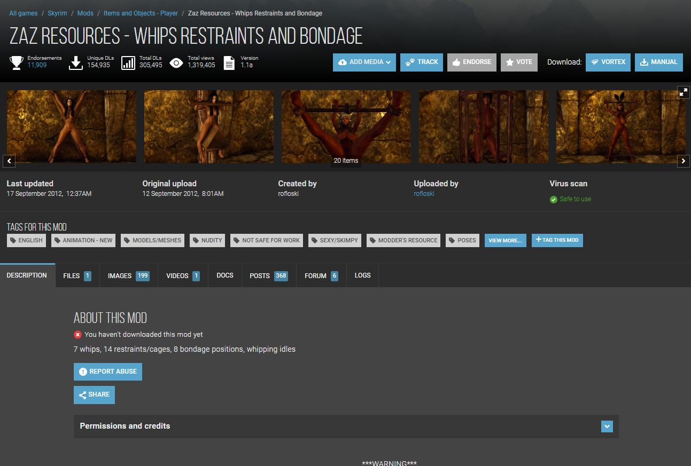Open the ADD MEDIA dropdown
The image size is (691, 466).
364,62
